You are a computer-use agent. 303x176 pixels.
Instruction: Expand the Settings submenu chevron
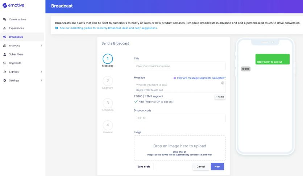[41, 80]
